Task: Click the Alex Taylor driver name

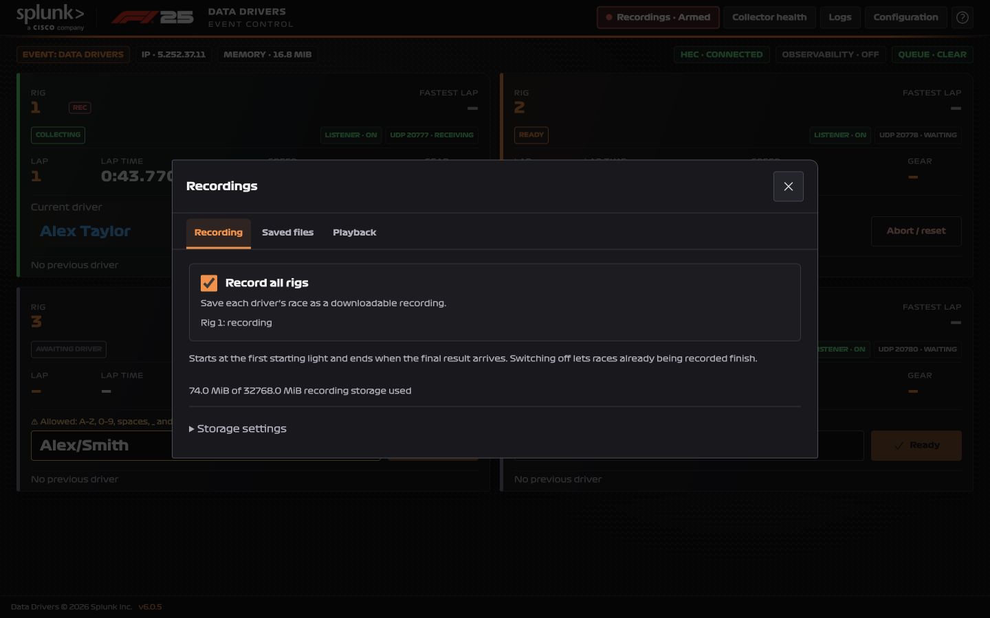Action: click(x=85, y=231)
